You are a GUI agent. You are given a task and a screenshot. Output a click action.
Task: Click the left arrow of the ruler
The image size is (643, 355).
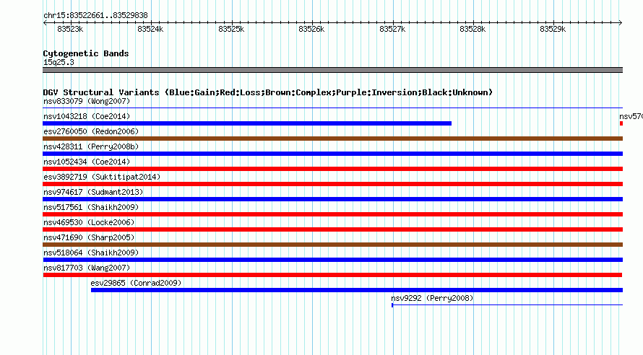click(x=45, y=23)
